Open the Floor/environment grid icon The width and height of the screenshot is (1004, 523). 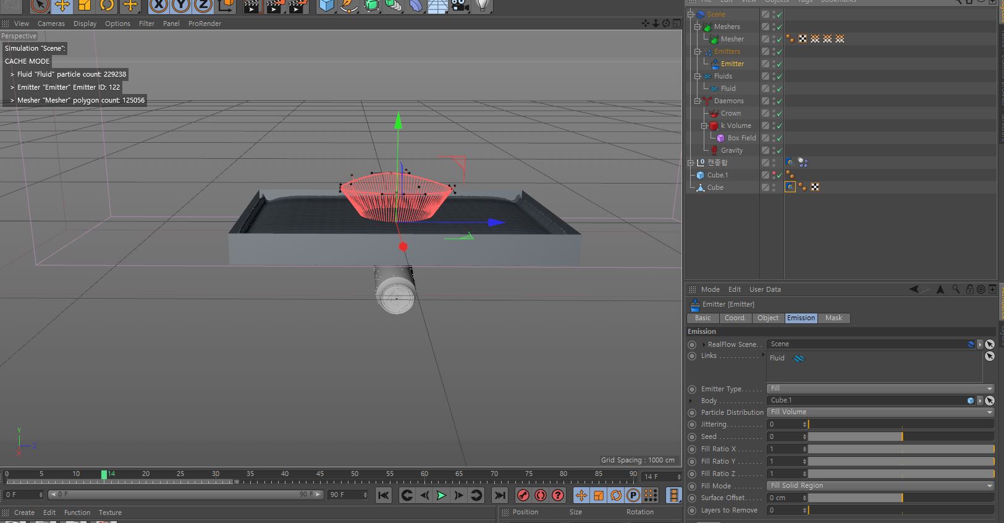point(437,6)
